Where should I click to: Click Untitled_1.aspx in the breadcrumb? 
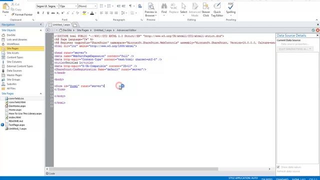point(102,30)
